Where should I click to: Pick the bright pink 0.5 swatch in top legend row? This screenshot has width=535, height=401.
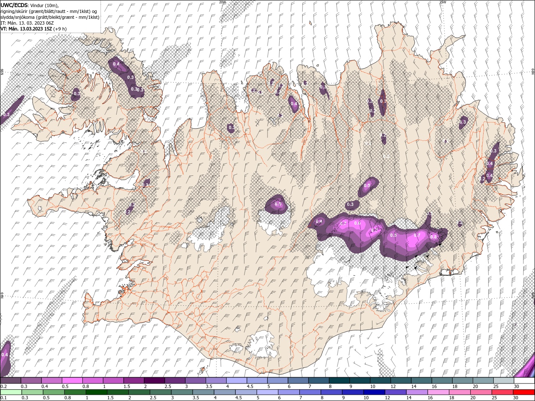(72, 381)
